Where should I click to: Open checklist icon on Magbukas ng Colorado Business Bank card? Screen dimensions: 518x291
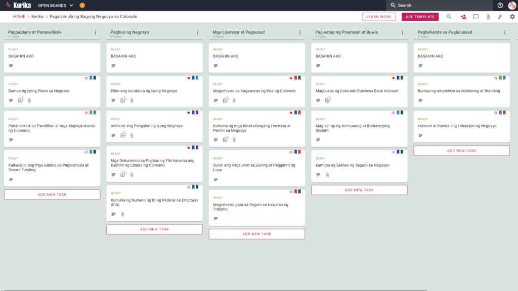pyautogui.click(x=328, y=100)
